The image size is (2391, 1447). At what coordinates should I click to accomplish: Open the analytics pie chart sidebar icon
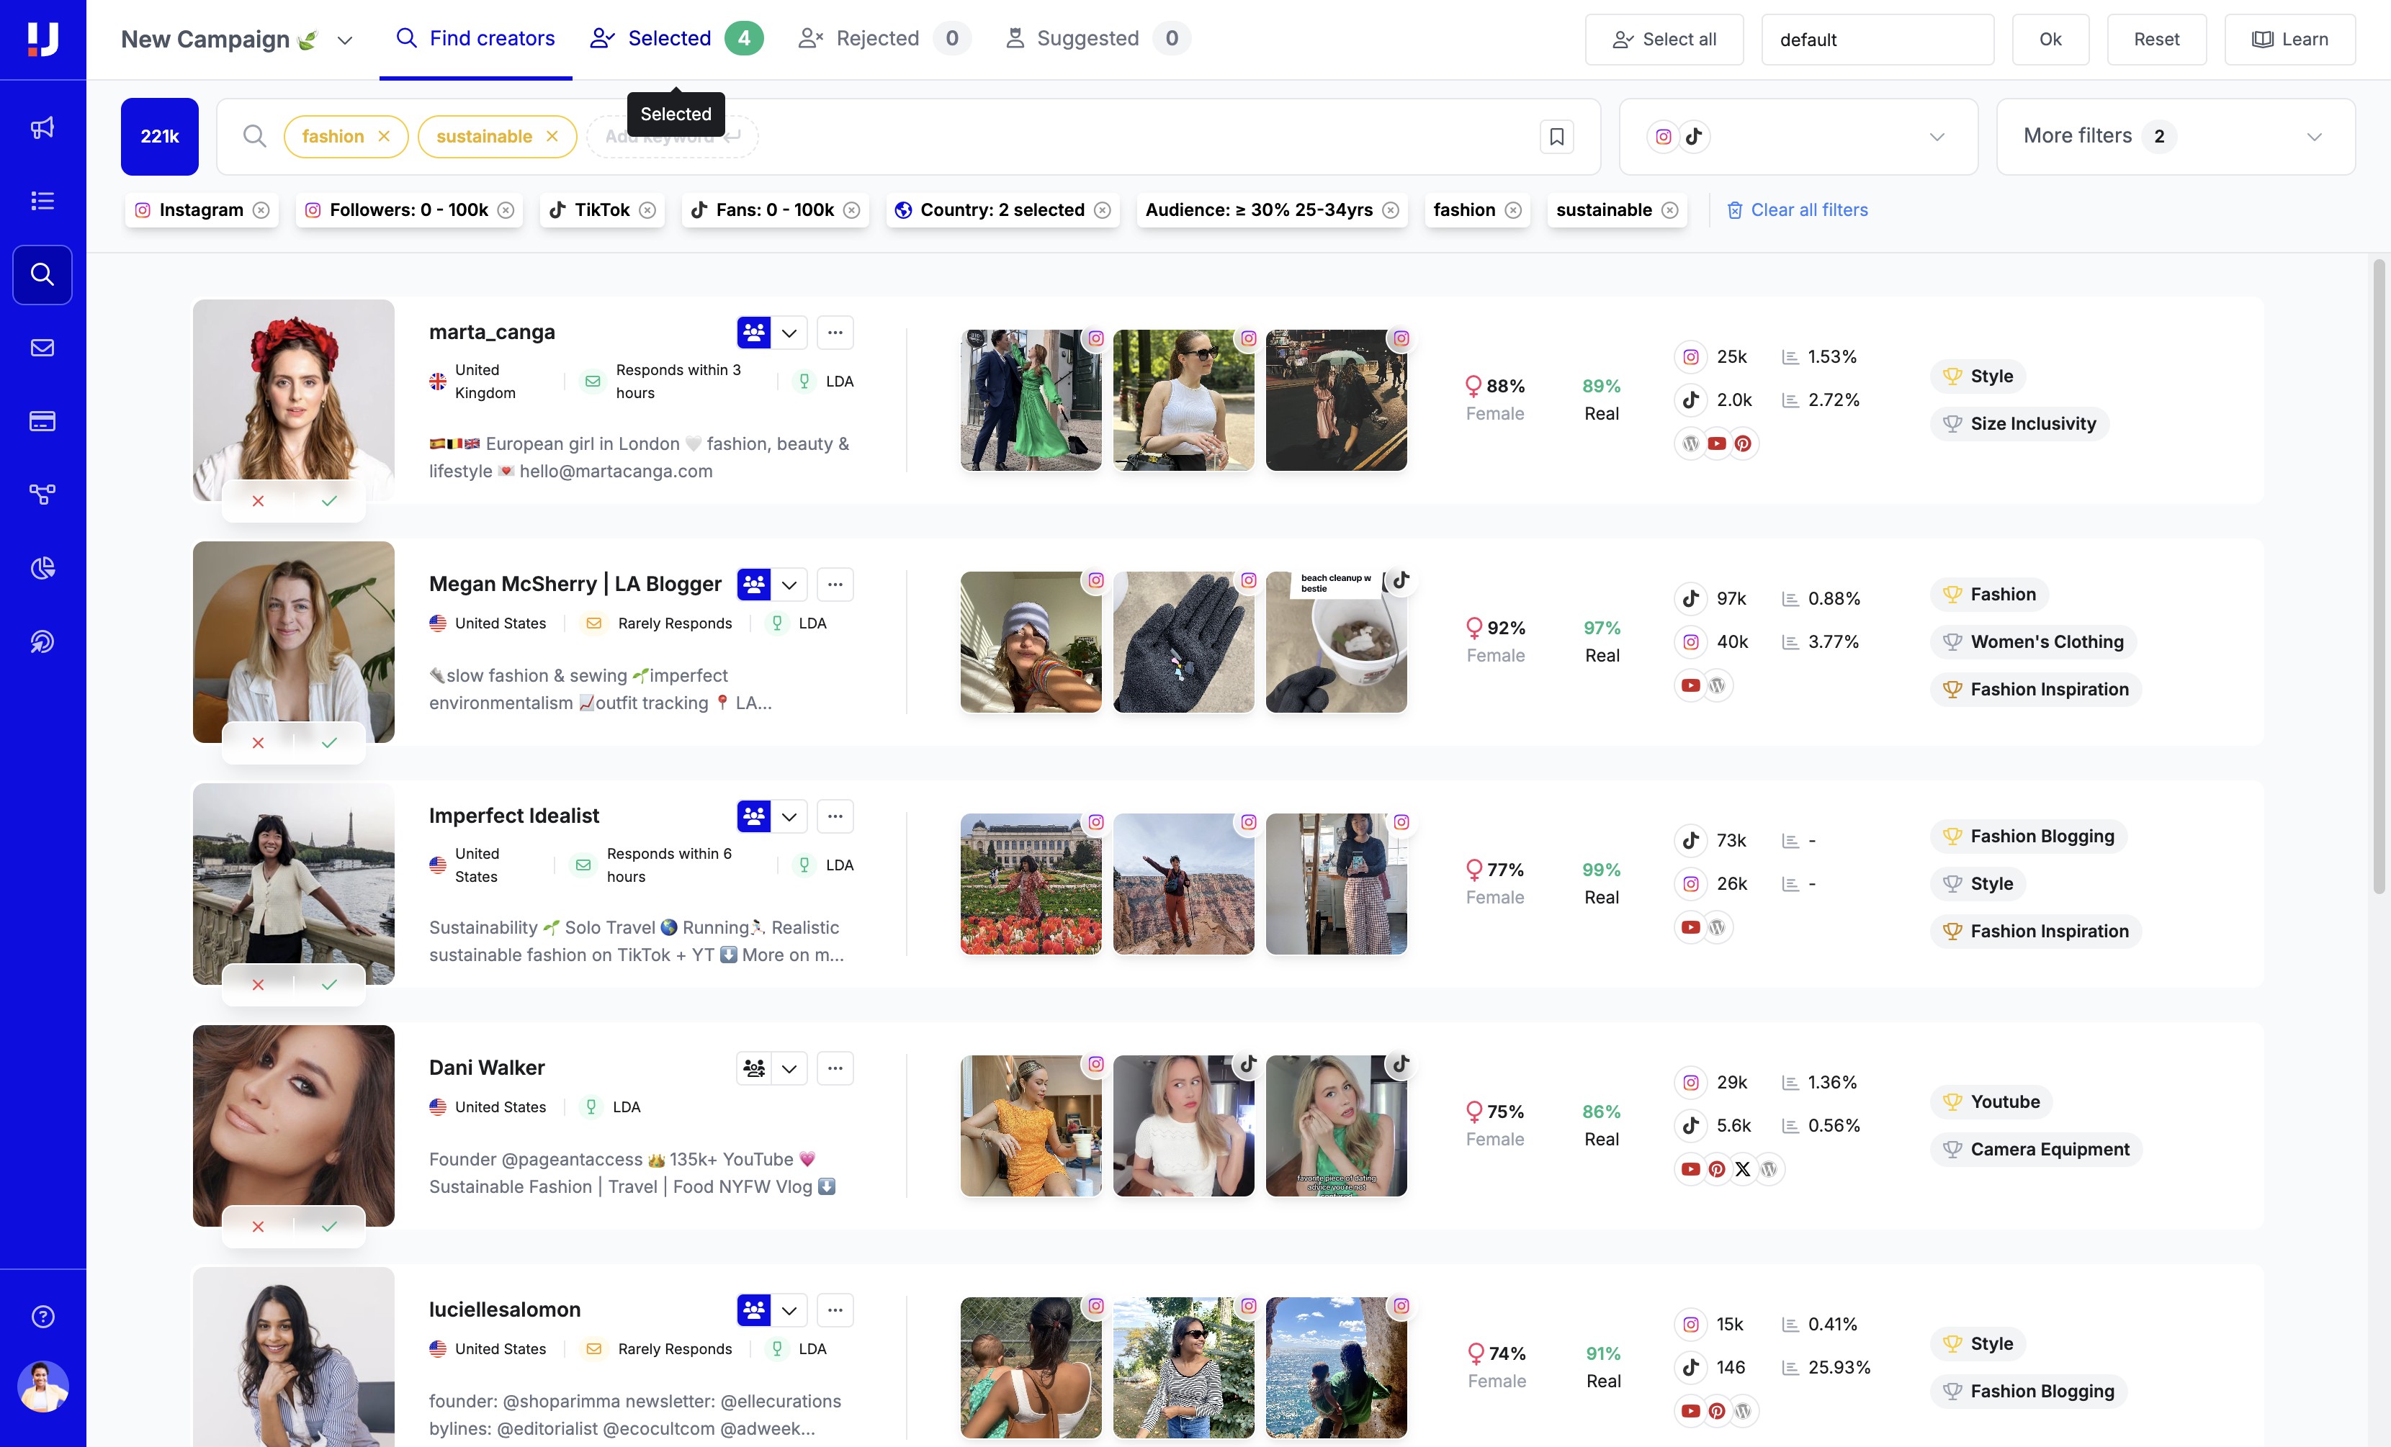[42, 568]
